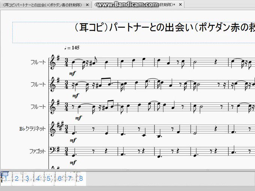
Task: Select the mf dynamic under bassoon staff
Action: pos(73,162)
